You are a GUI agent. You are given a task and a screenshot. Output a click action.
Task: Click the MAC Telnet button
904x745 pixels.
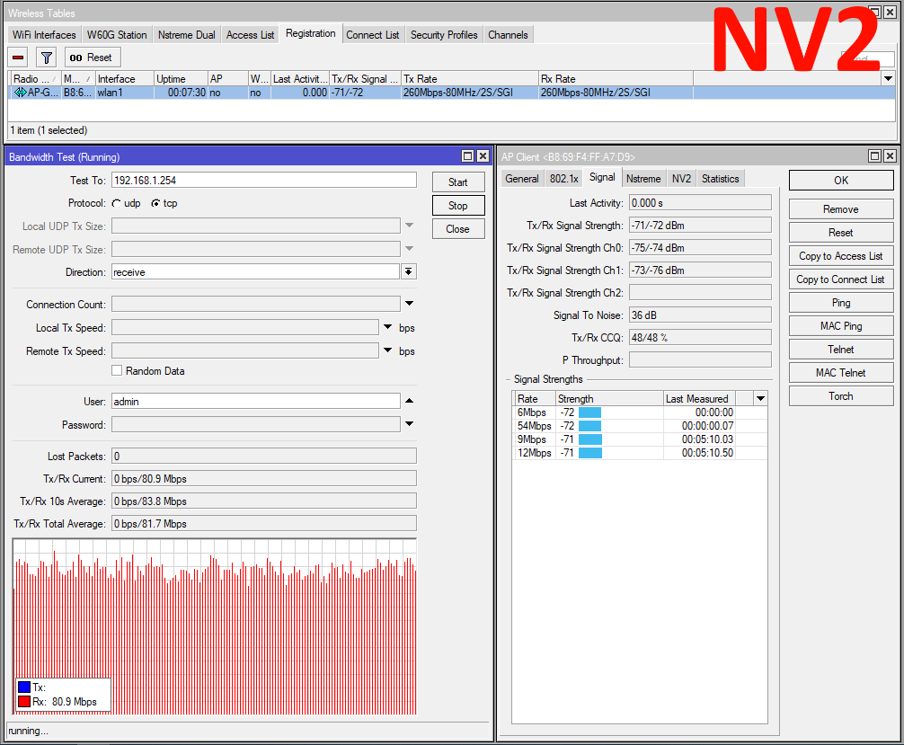pyautogui.click(x=840, y=372)
